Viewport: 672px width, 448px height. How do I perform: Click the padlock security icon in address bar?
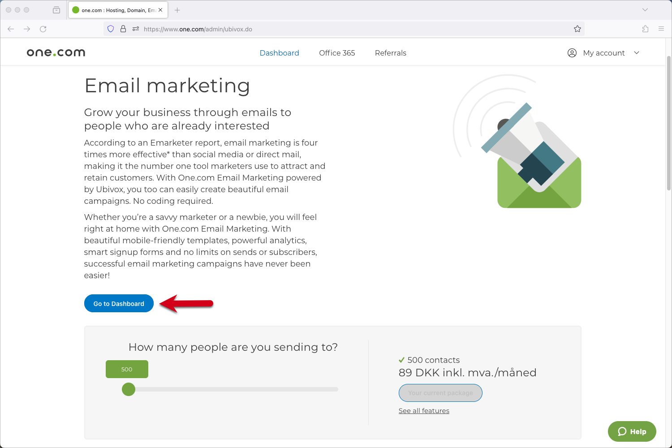[123, 29]
